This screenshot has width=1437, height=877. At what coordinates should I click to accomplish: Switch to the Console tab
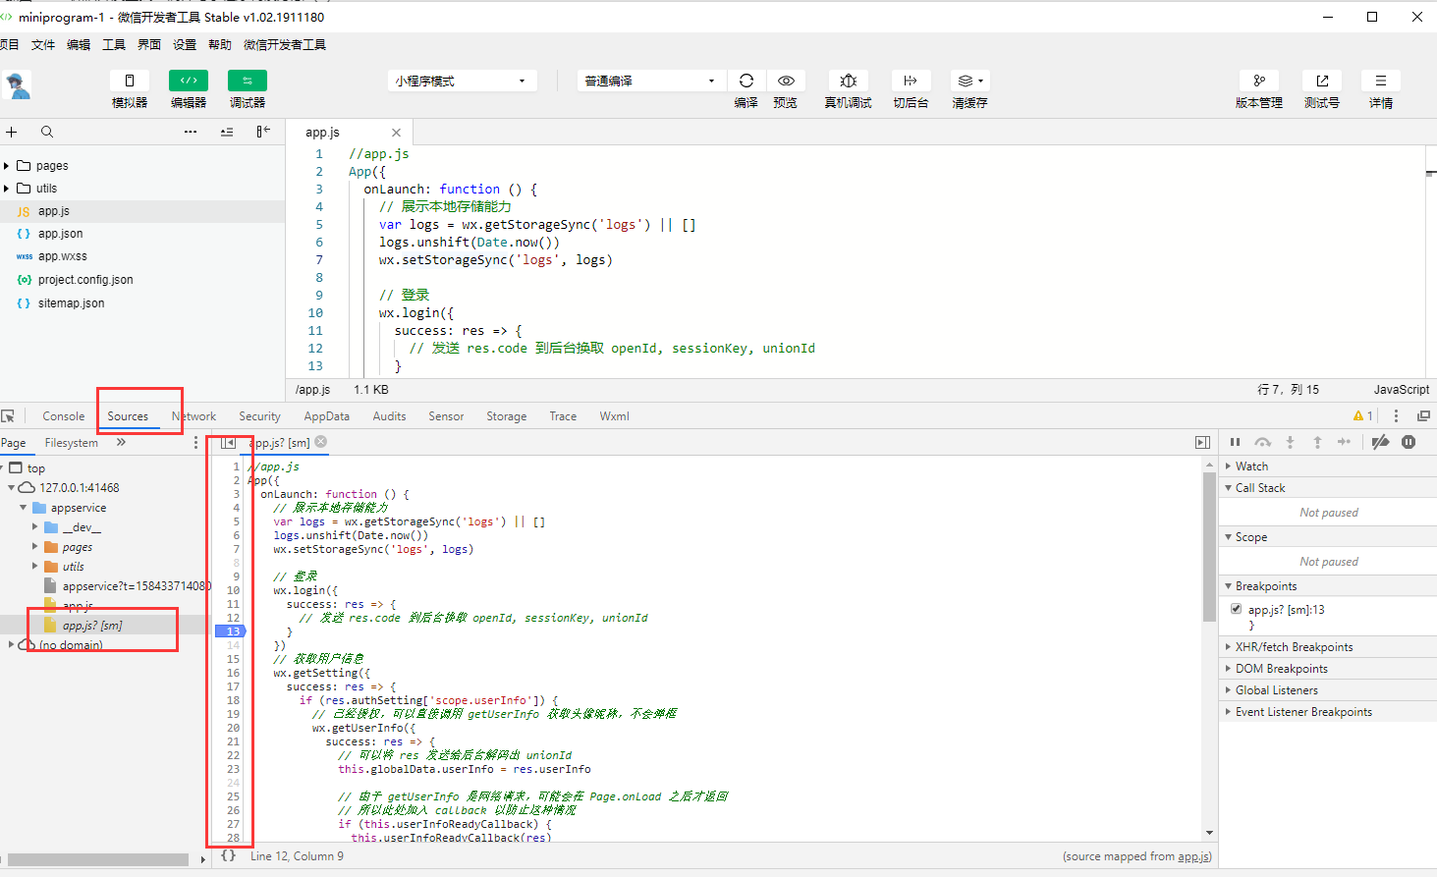(x=63, y=416)
